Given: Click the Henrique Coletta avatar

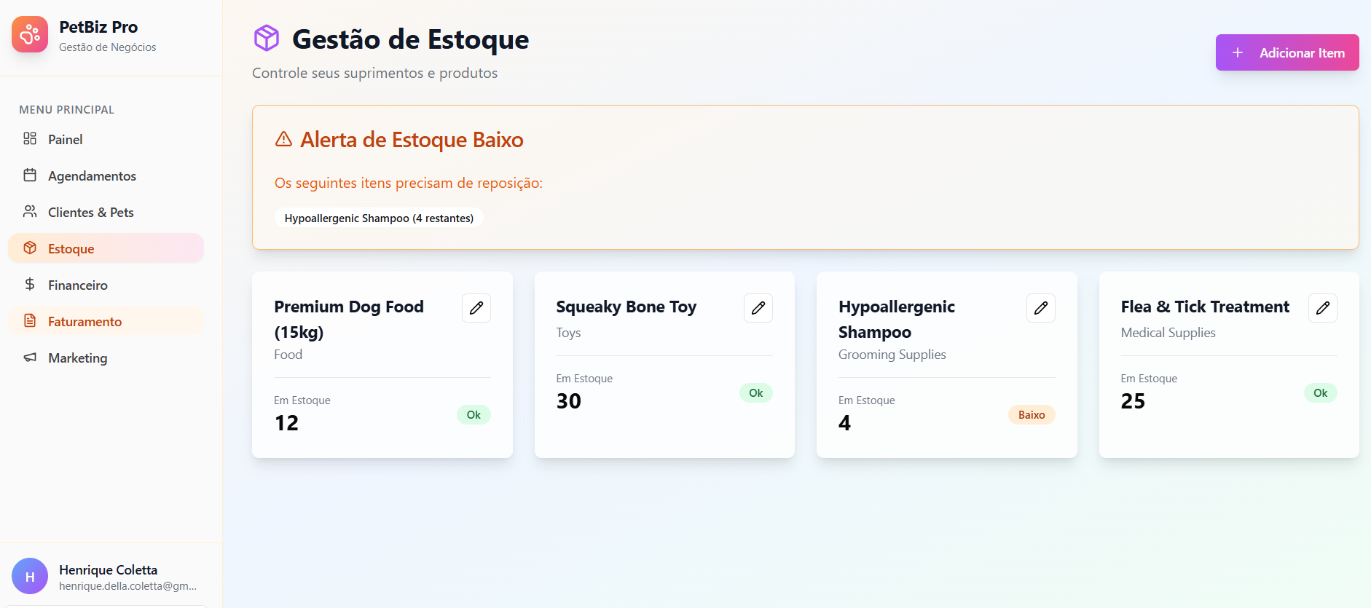Looking at the screenshot, I should tap(30, 576).
